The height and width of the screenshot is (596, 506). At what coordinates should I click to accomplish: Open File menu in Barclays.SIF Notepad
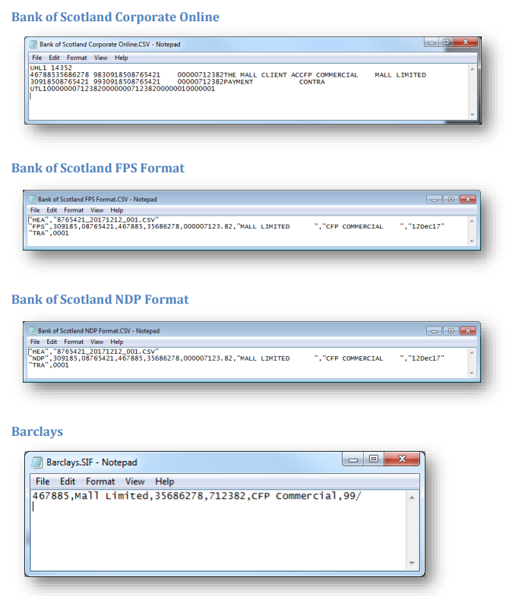pyautogui.click(x=43, y=481)
